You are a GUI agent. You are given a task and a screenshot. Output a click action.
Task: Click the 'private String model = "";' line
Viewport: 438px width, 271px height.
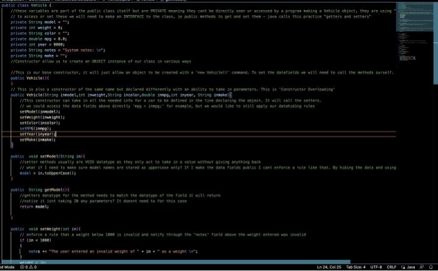[40, 22]
